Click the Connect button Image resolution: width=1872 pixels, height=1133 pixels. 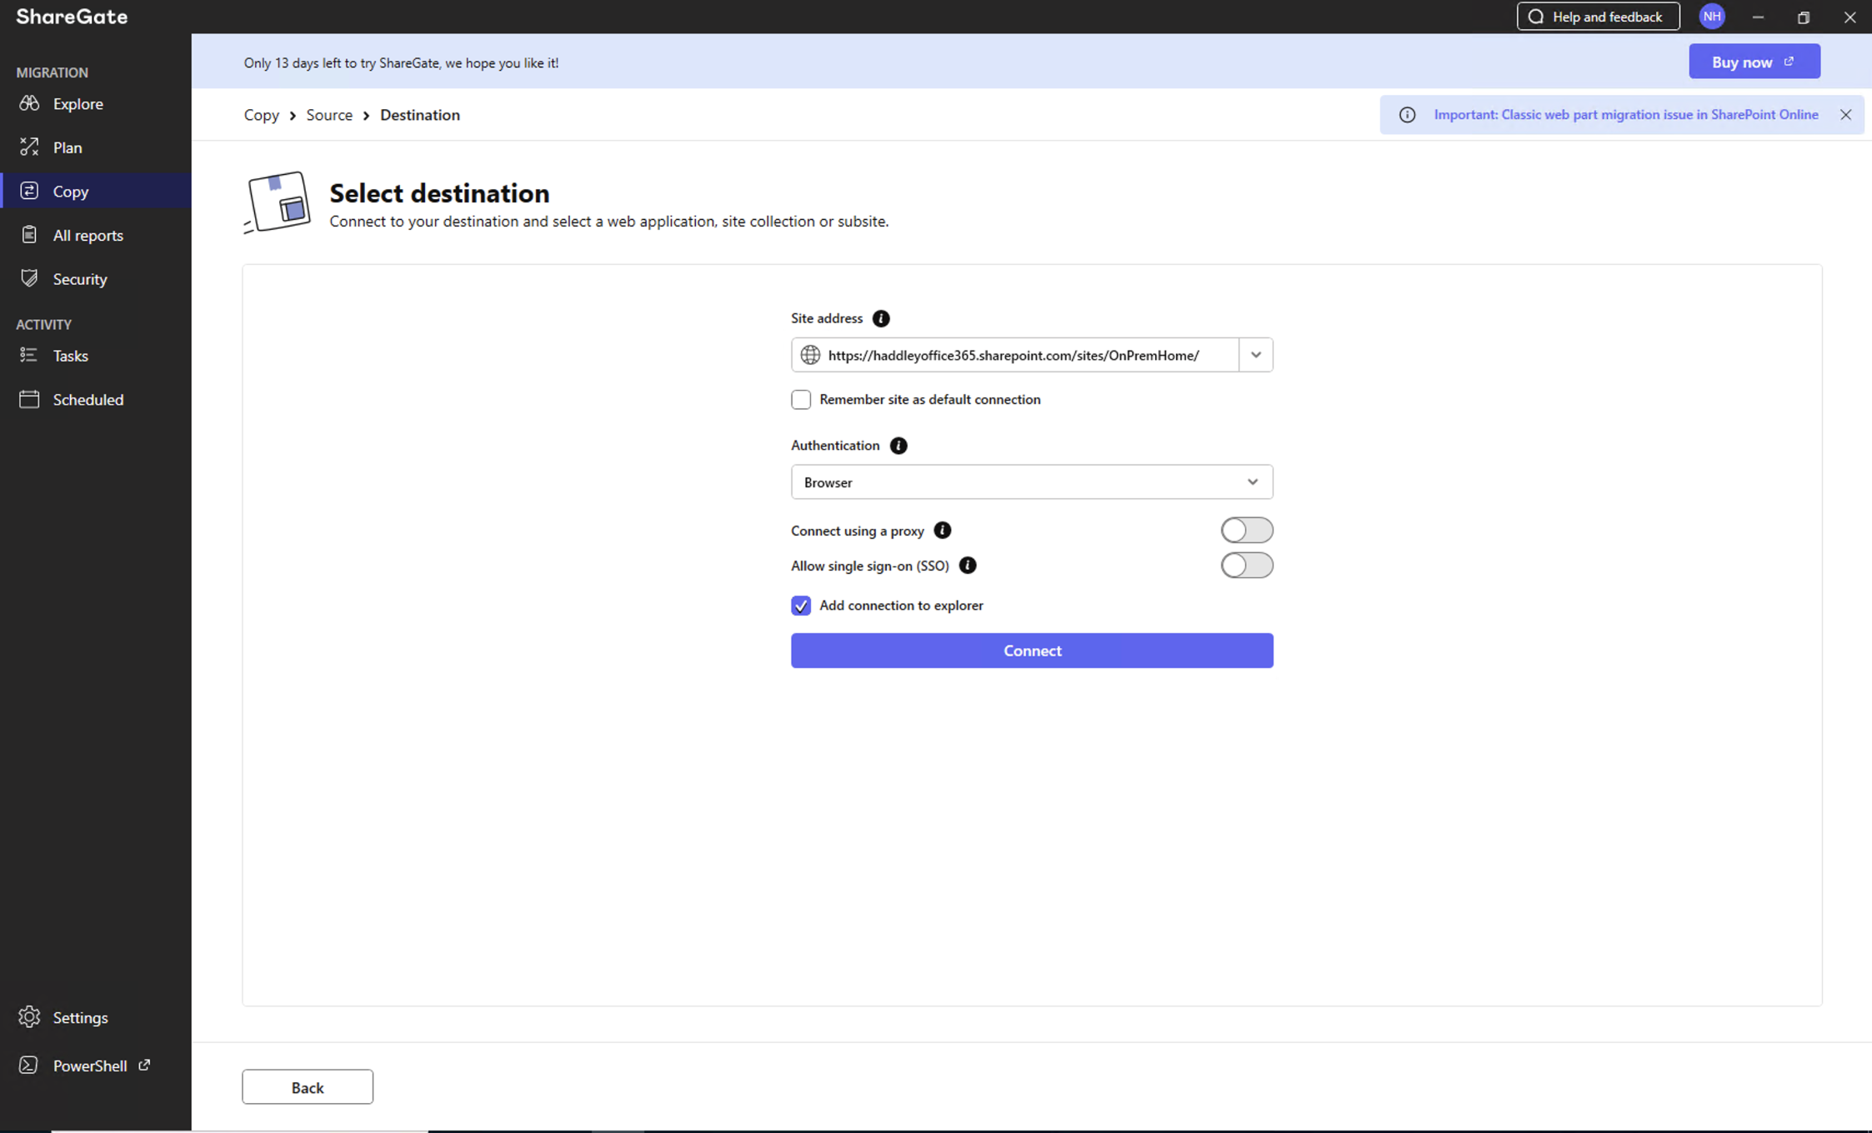click(x=1032, y=651)
